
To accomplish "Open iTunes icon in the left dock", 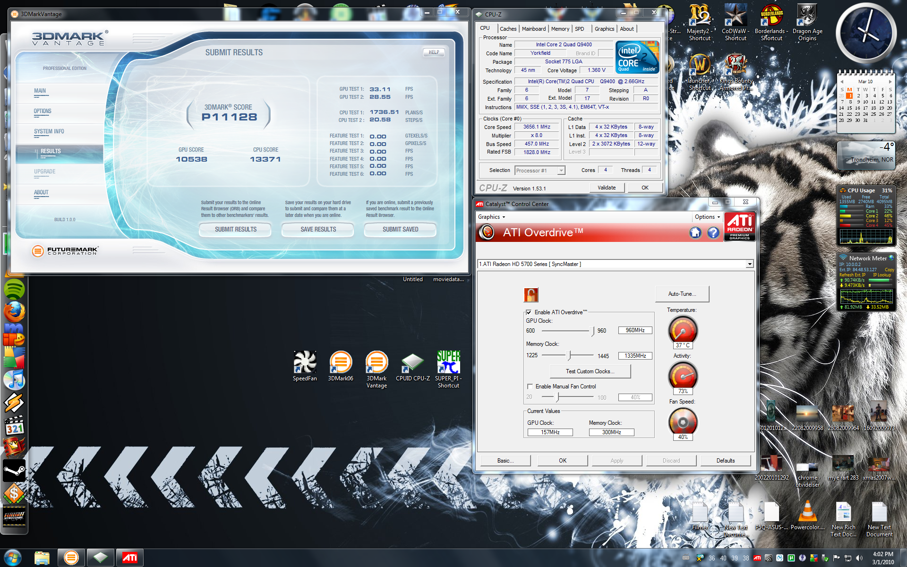I will pos(14,380).
